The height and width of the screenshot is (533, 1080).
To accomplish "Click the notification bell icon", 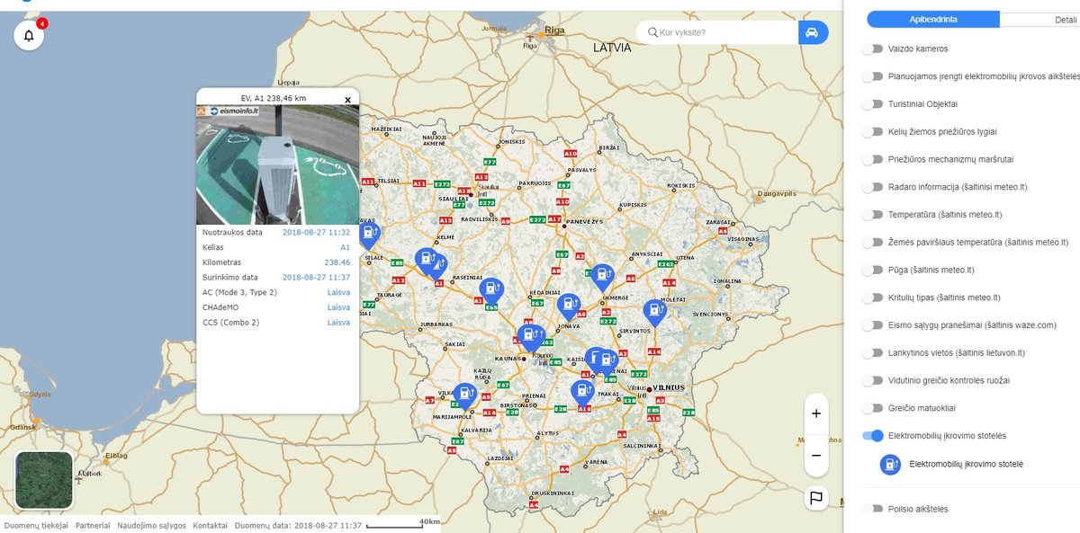I will pos(29,36).
